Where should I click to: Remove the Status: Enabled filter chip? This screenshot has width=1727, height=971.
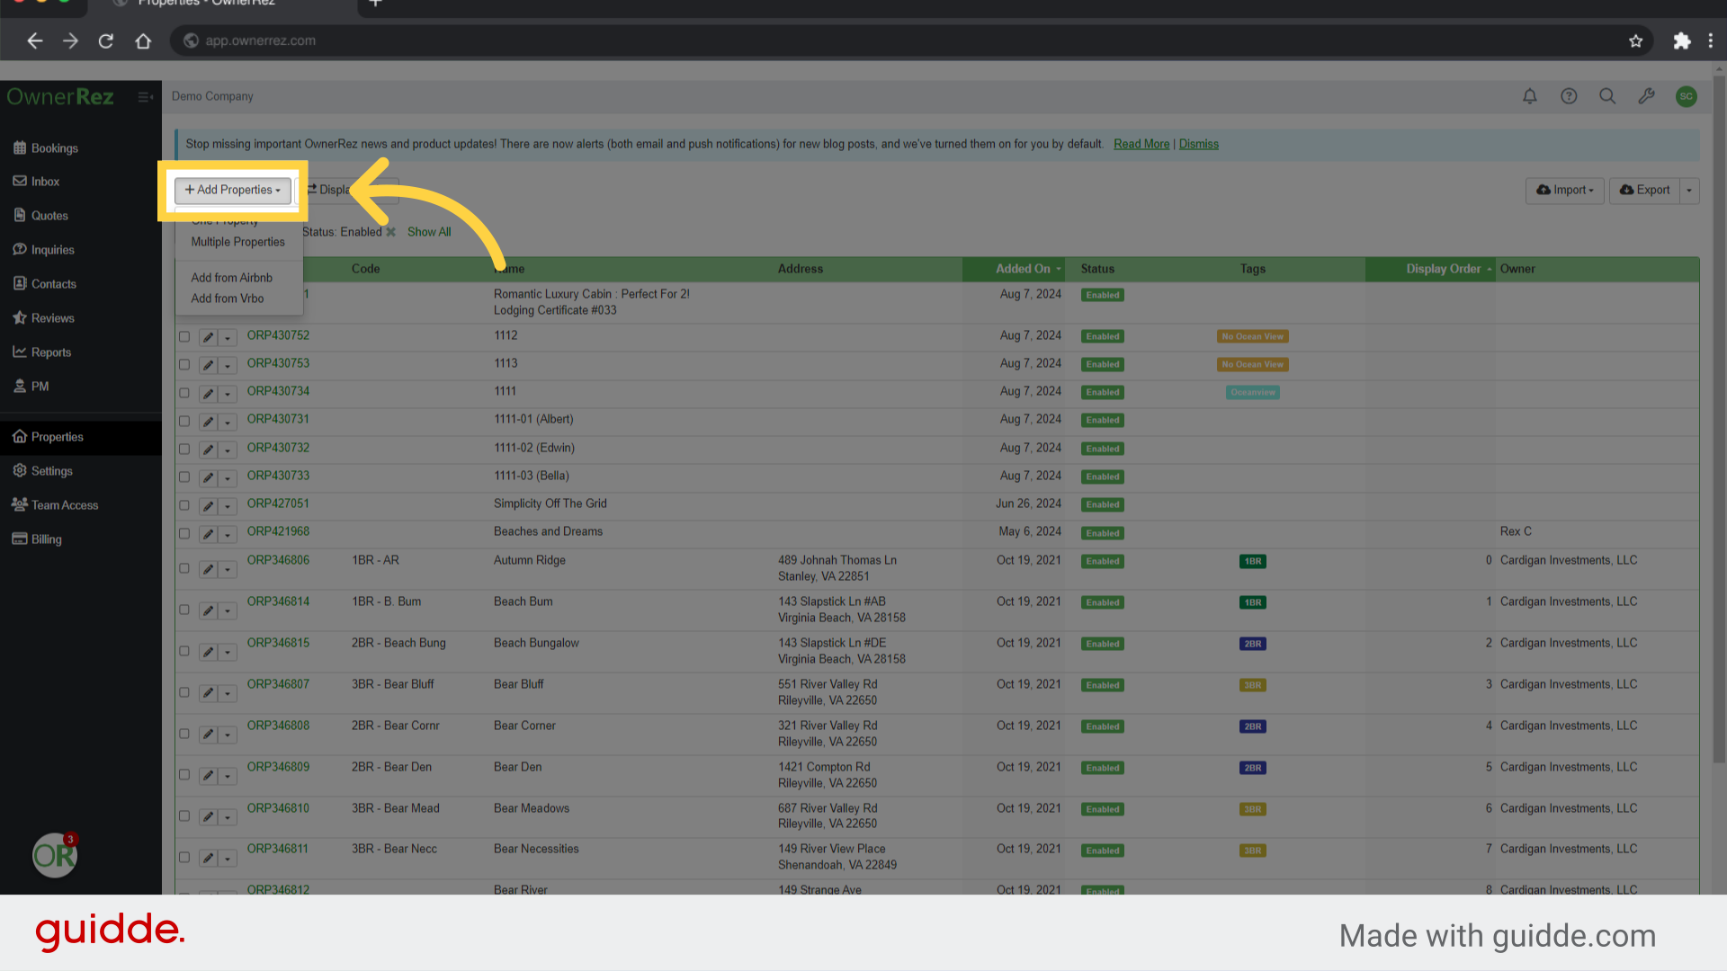point(390,231)
